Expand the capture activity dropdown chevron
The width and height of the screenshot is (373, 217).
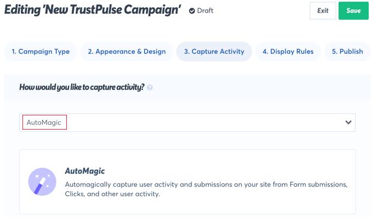(x=348, y=122)
